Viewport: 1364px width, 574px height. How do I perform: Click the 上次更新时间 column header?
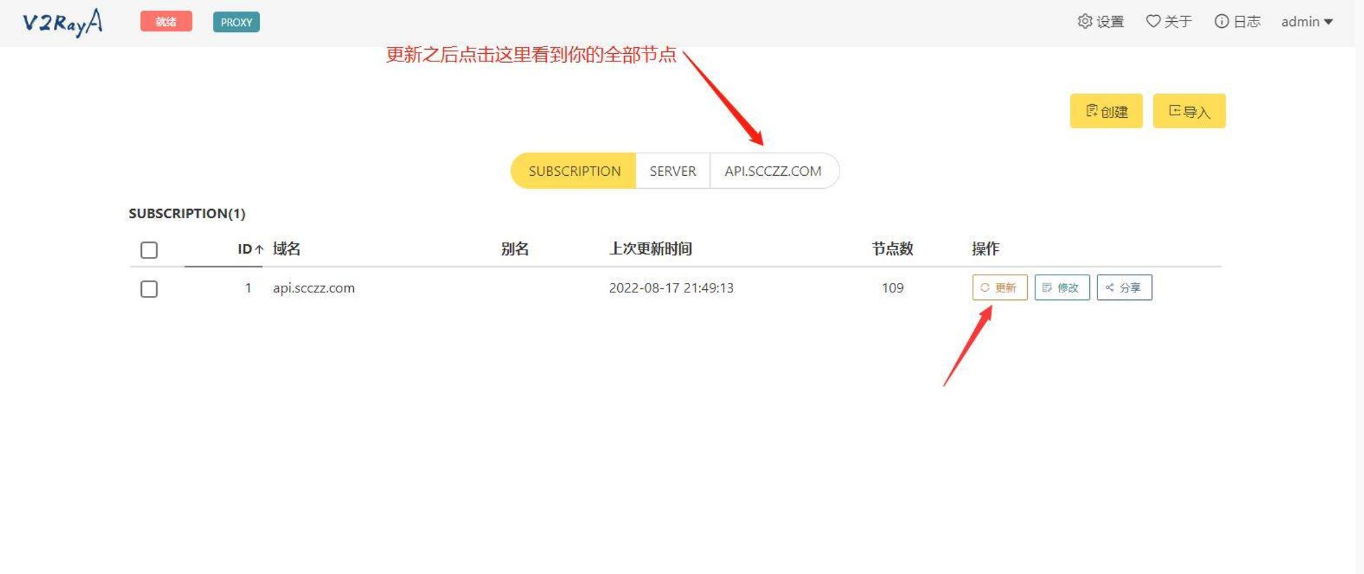pyautogui.click(x=650, y=249)
